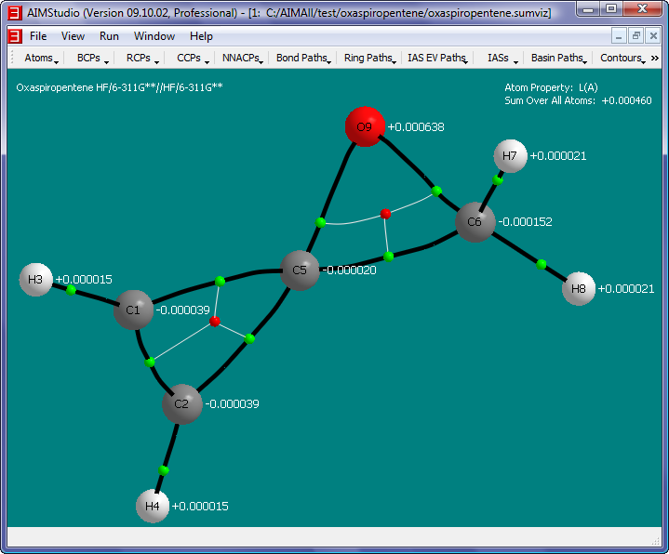Open the RCPs dropdown
This screenshot has width=669, height=554.
pos(141,58)
